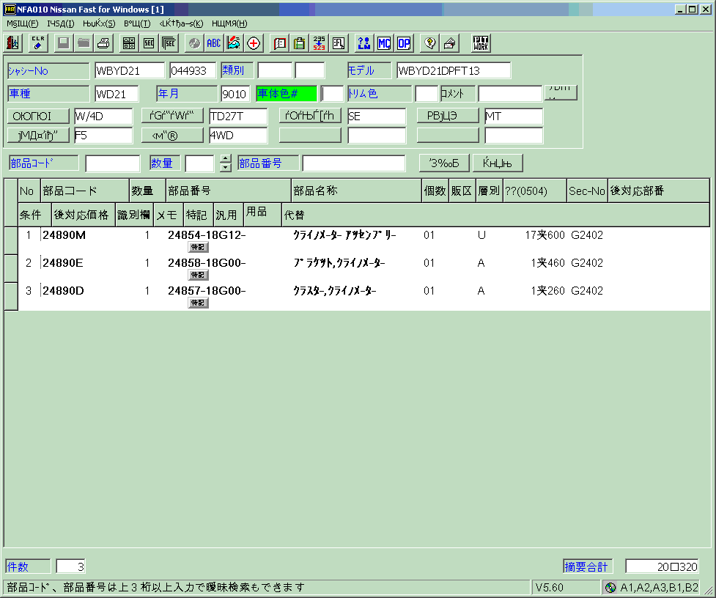
Task: Click the button left of 4WD field
Action: [x=172, y=135]
